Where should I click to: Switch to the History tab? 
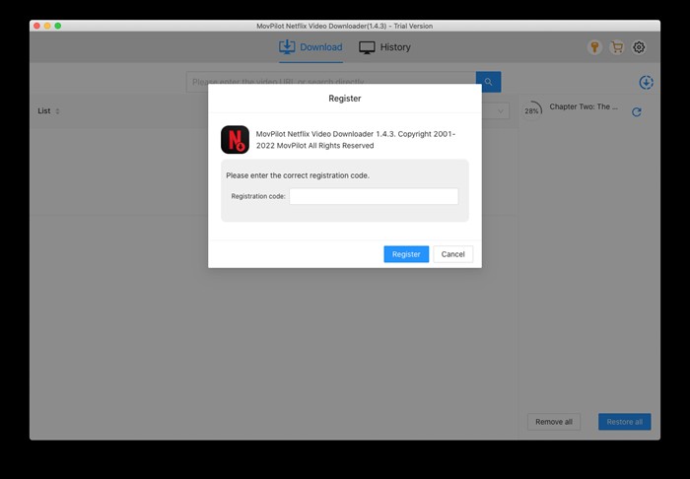click(384, 47)
